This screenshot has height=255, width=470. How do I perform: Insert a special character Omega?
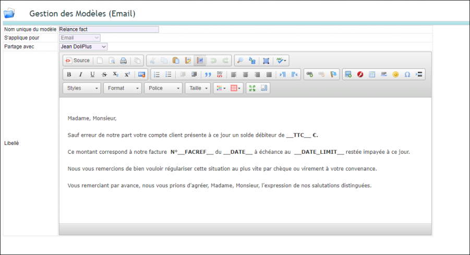[x=407, y=75]
